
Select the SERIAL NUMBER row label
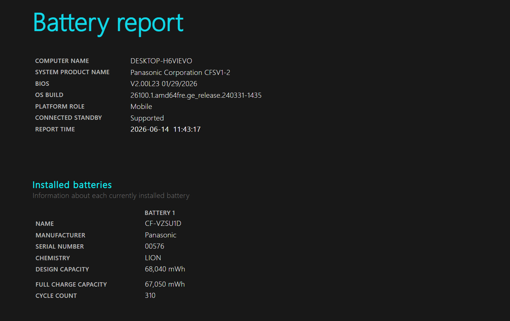click(60, 246)
